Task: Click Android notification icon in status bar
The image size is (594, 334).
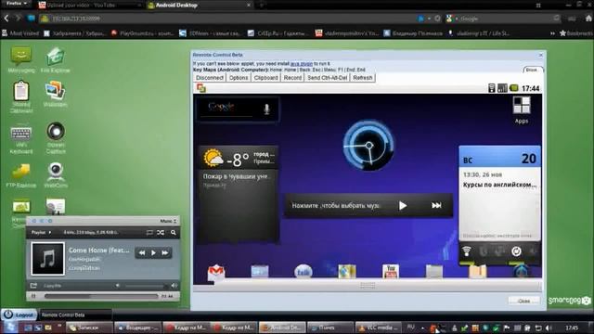Action: 201,88
